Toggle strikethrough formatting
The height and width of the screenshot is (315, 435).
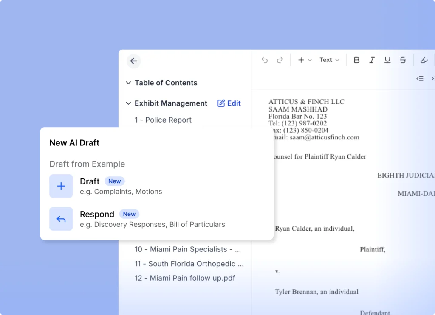click(x=403, y=60)
